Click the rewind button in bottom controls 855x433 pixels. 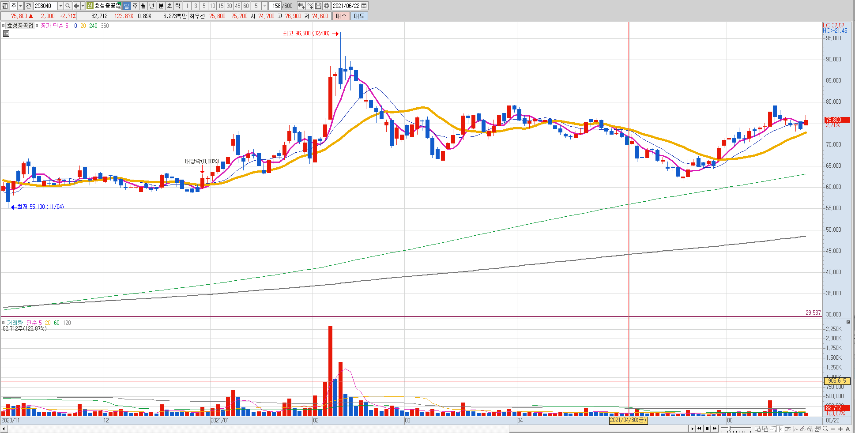click(x=699, y=429)
